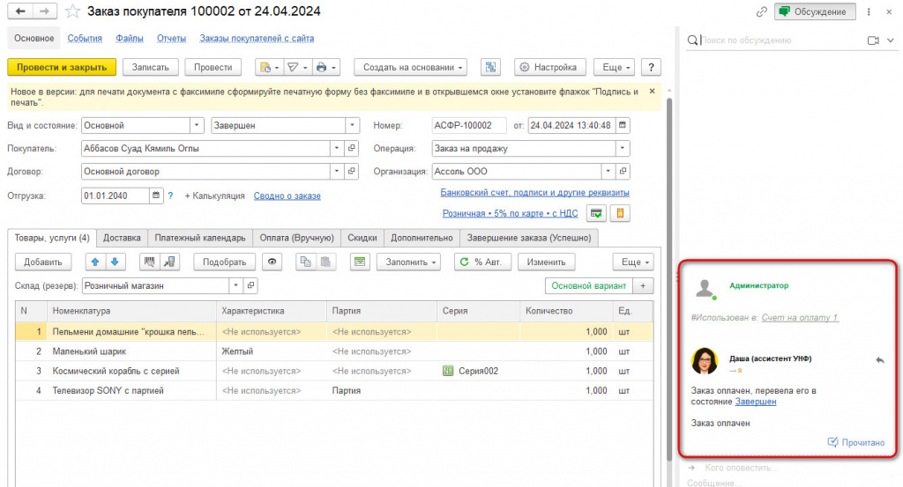Click the back navigation arrow
The image size is (903, 487).
tap(20, 11)
